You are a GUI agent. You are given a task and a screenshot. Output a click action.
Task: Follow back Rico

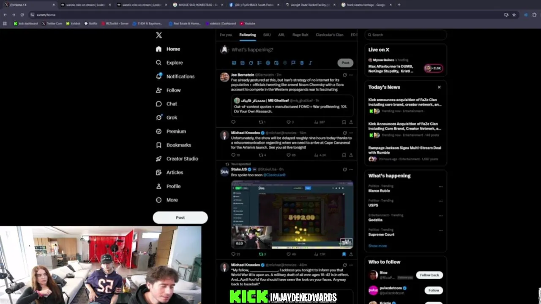point(429,275)
